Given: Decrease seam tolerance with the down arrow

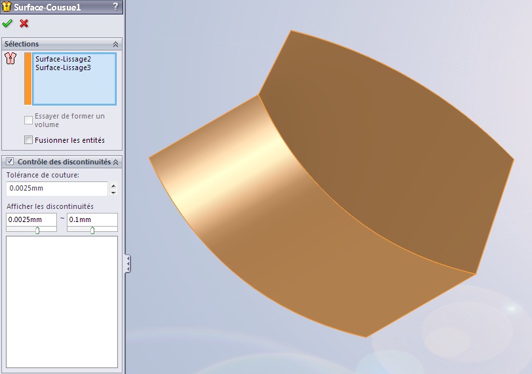Looking at the screenshot, I should [x=113, y=192].
